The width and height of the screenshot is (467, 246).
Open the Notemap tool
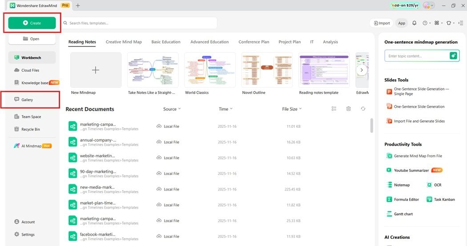[x=398, y=185]
